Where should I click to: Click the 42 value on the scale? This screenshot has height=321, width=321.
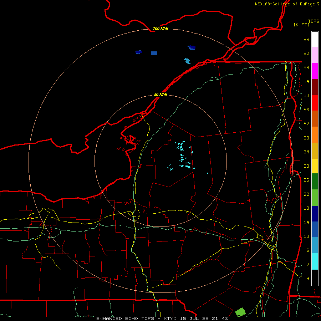tap(306, 124)
